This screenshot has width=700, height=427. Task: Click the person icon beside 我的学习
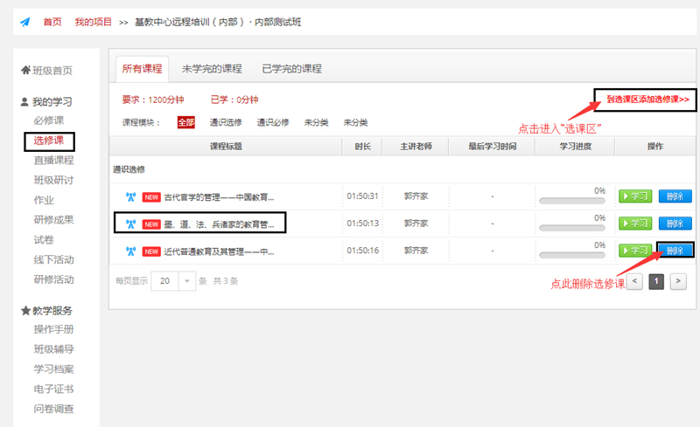point(24,101)
